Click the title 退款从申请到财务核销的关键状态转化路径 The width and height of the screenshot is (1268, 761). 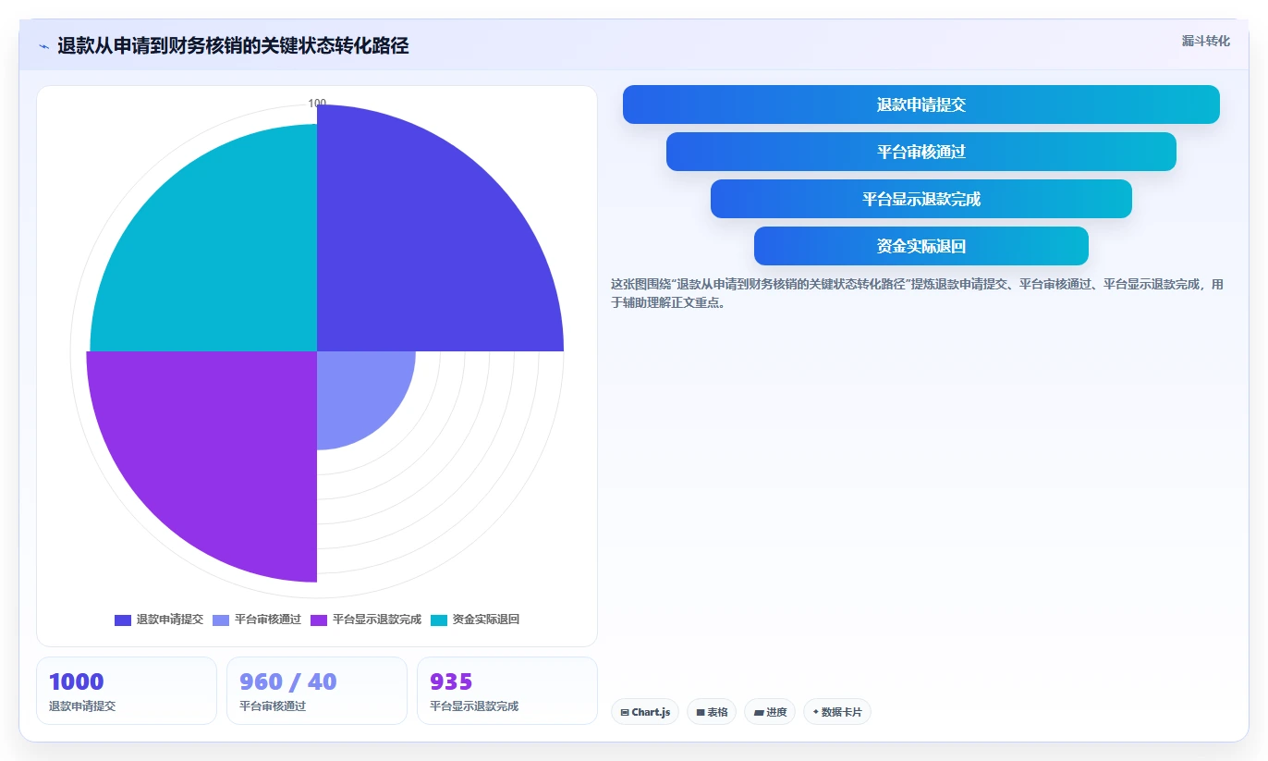point(233,46)
